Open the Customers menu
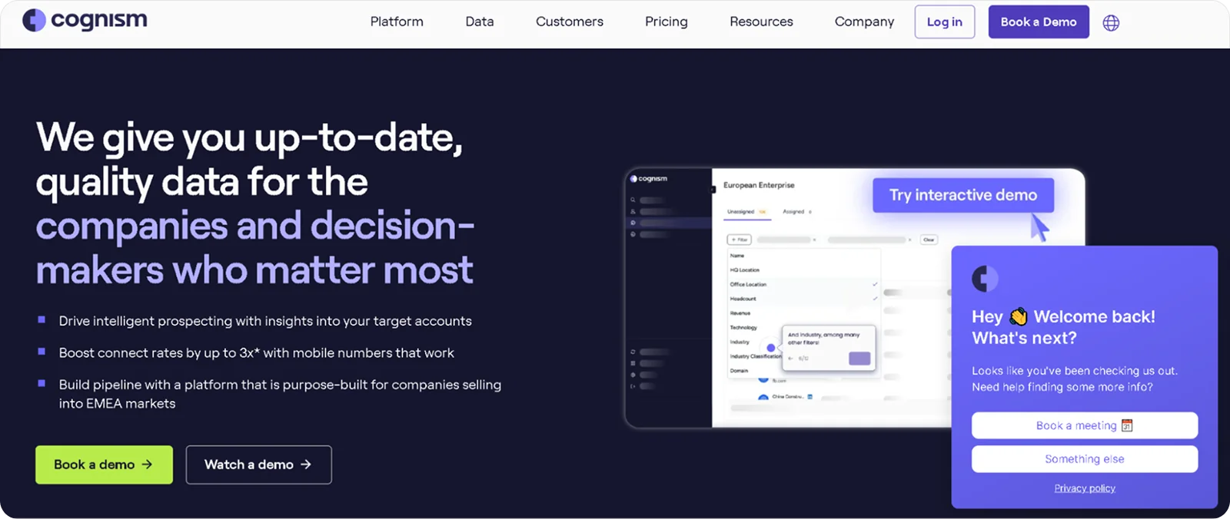 tap(570, 21)
